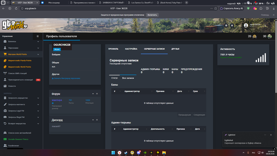This screenshot has height=156, width=277.
Task: Open the Windows Start button
Action: [x=113, y=153]
